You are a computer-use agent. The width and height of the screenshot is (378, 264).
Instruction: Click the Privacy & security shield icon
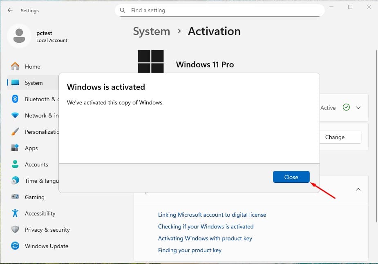(15, 230)
